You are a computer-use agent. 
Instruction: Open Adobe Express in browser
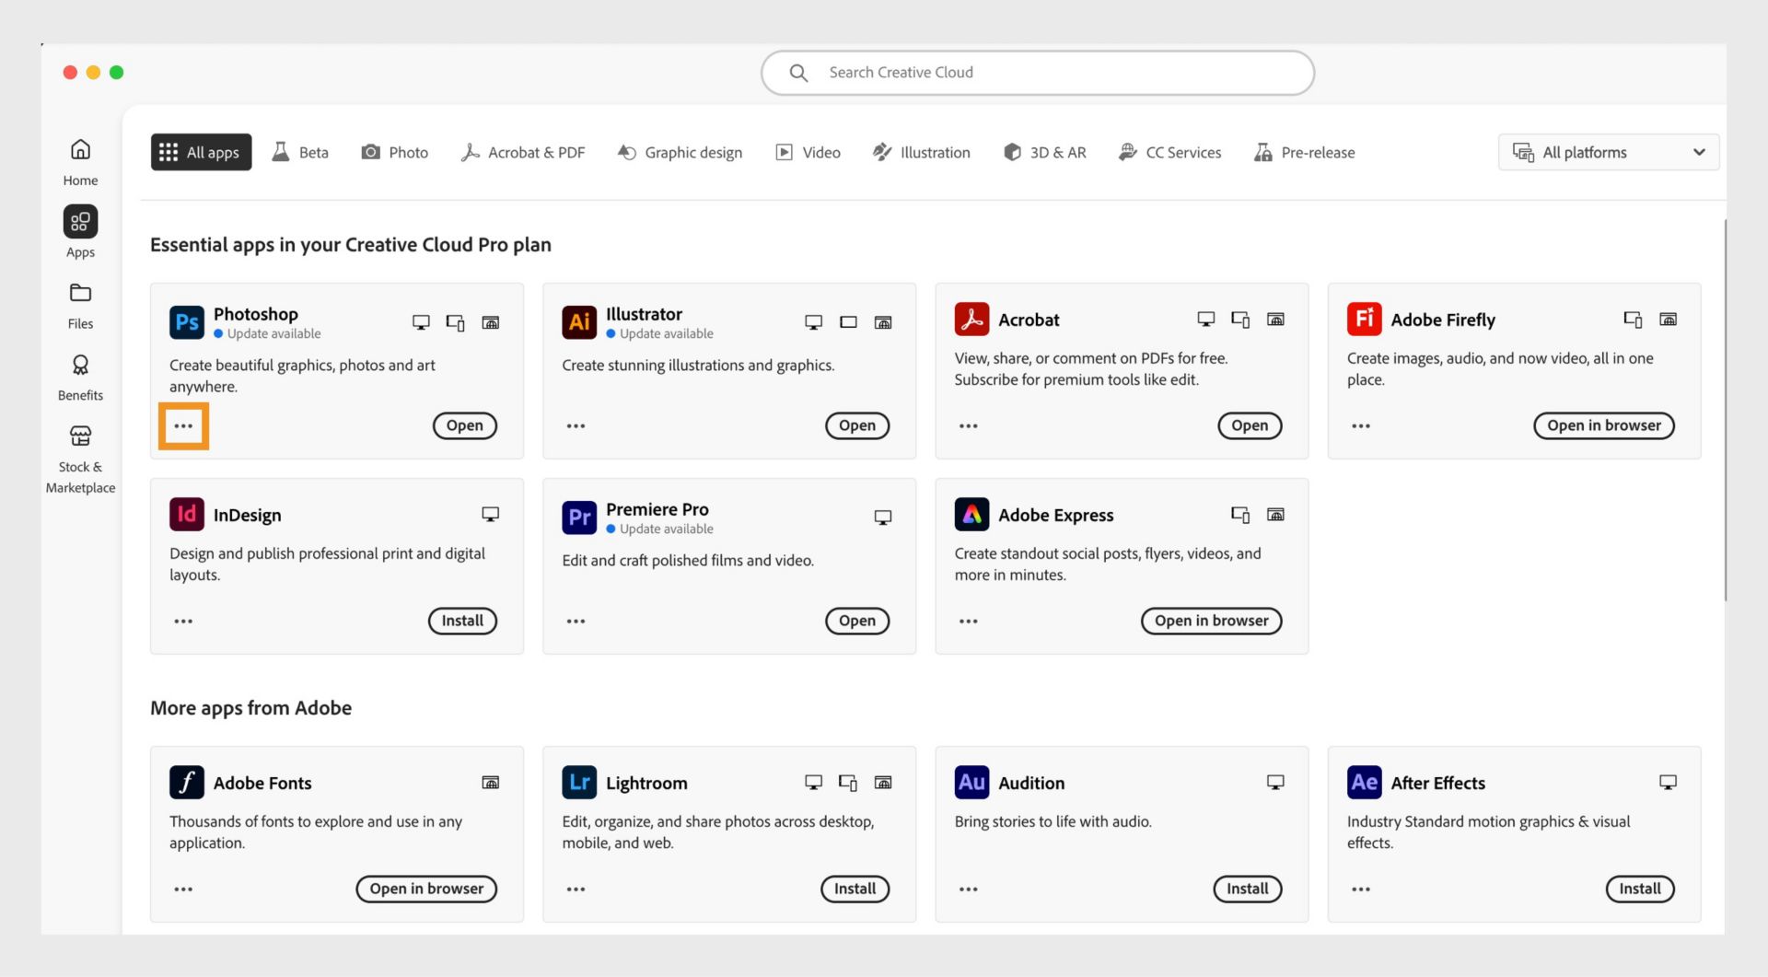click(x=1211, y=622)
